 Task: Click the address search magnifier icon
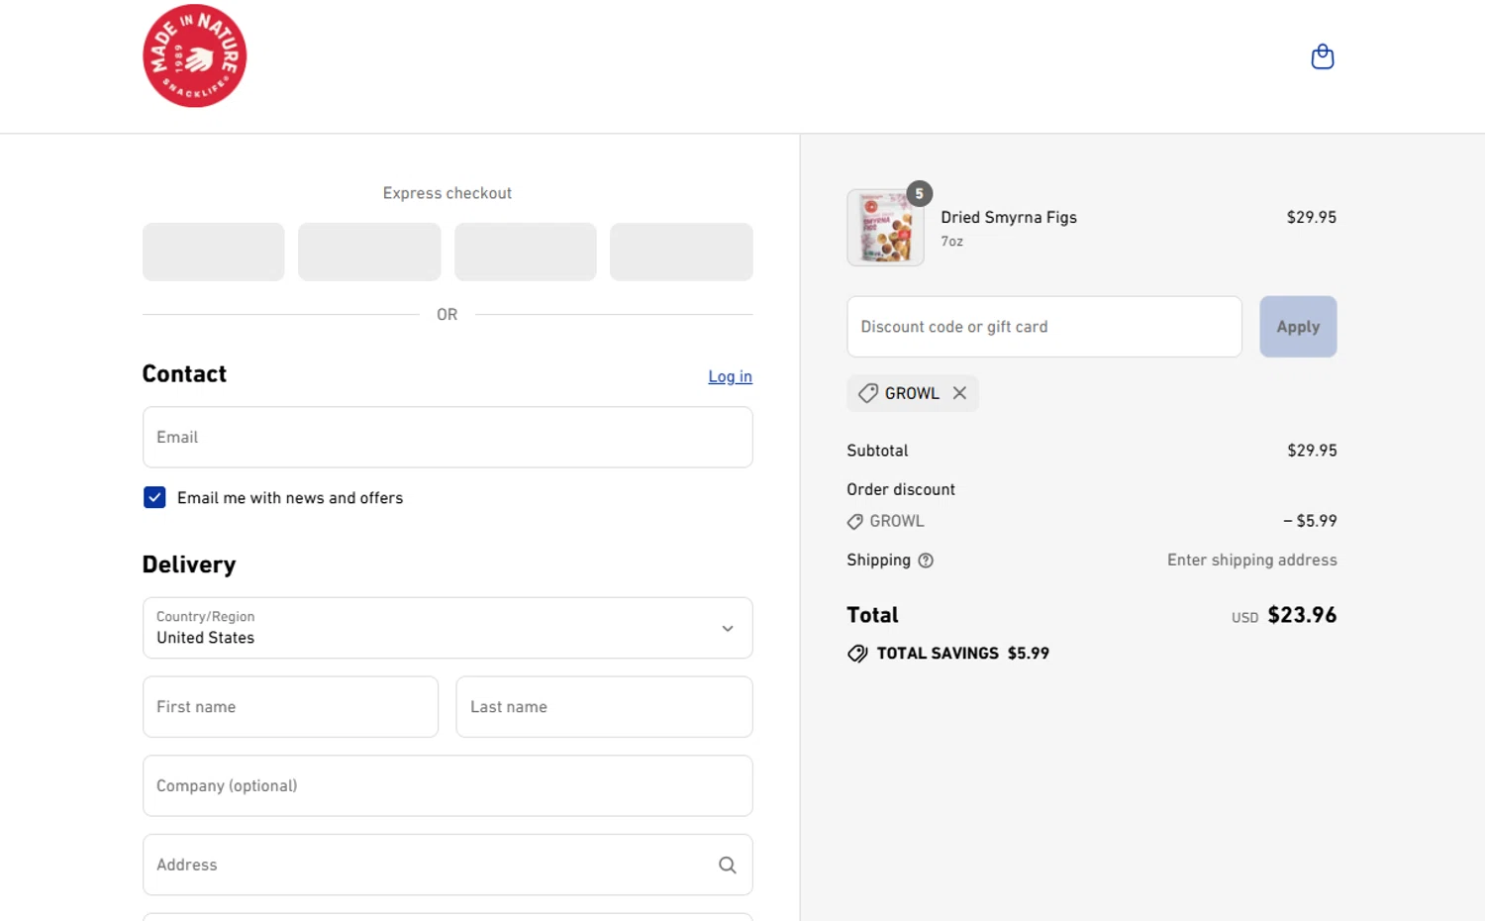click(x=728, y=865)
